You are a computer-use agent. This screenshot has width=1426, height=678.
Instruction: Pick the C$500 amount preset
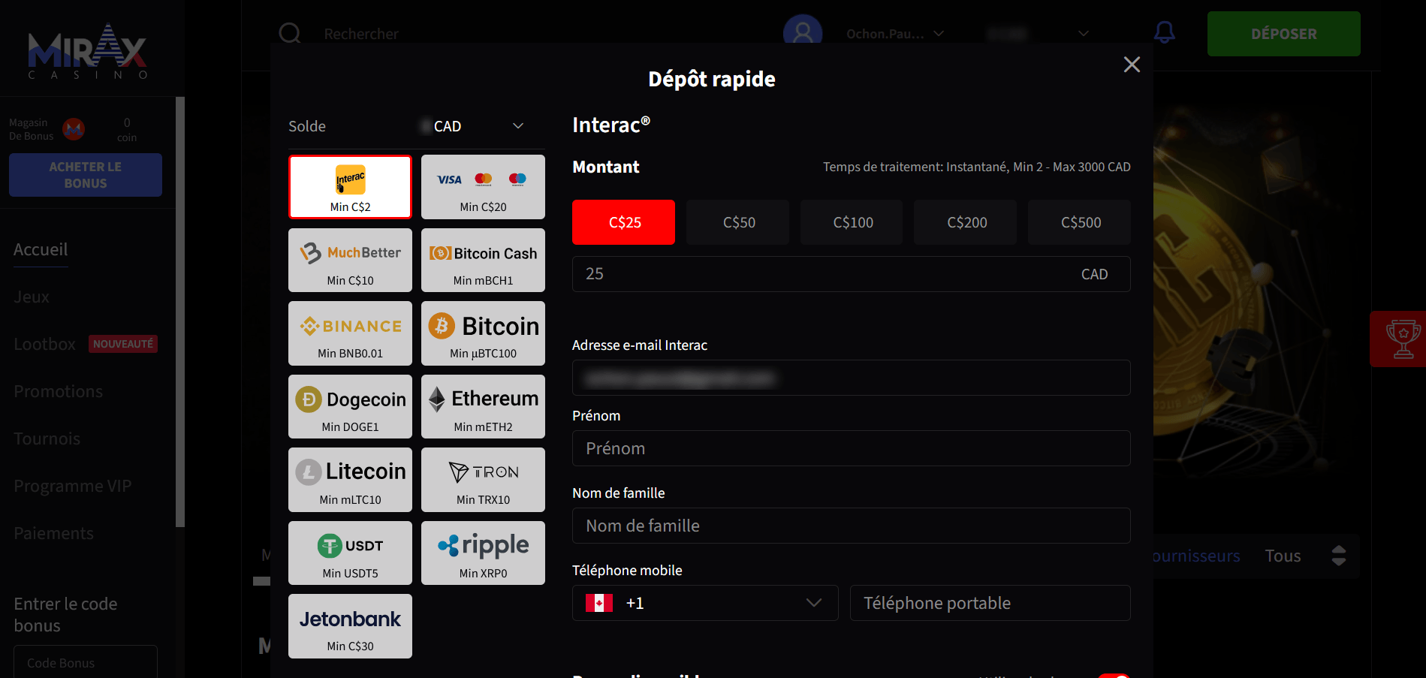1080,222
